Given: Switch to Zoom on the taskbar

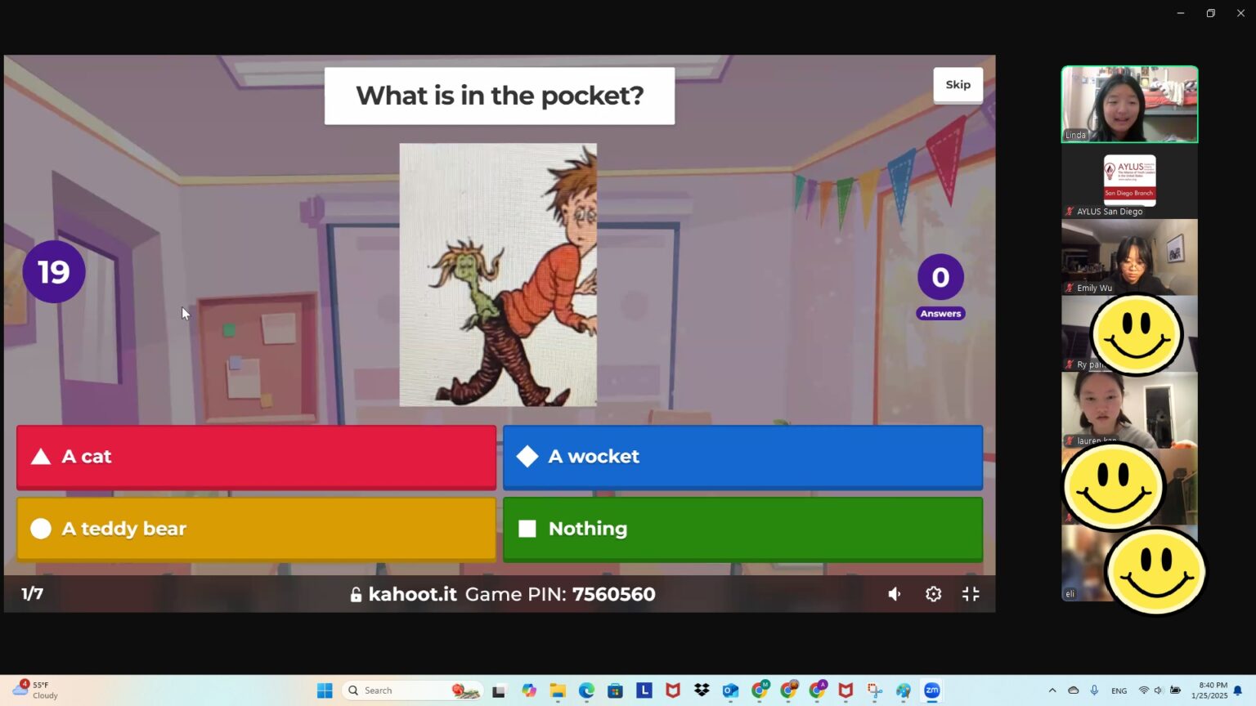Looking at the screenshot, I should 932,690.
